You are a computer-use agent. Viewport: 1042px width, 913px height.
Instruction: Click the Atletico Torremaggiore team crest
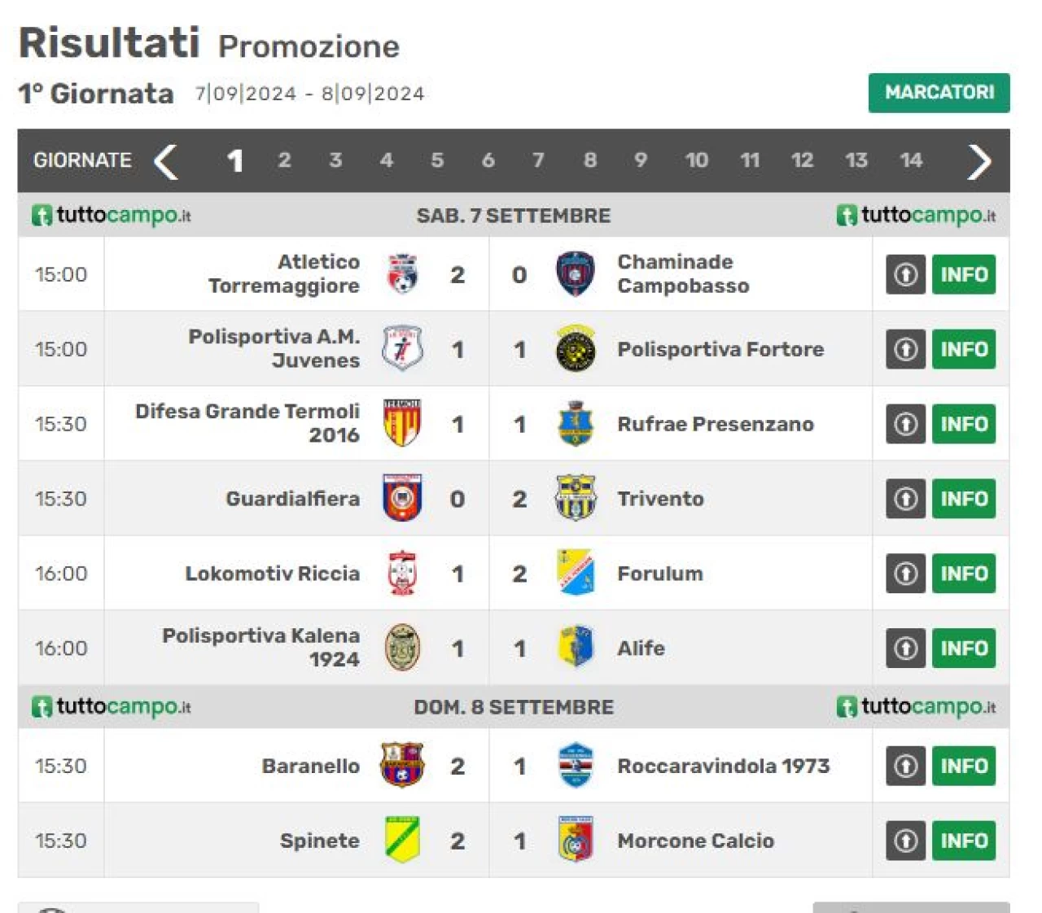tap(402, 274)
